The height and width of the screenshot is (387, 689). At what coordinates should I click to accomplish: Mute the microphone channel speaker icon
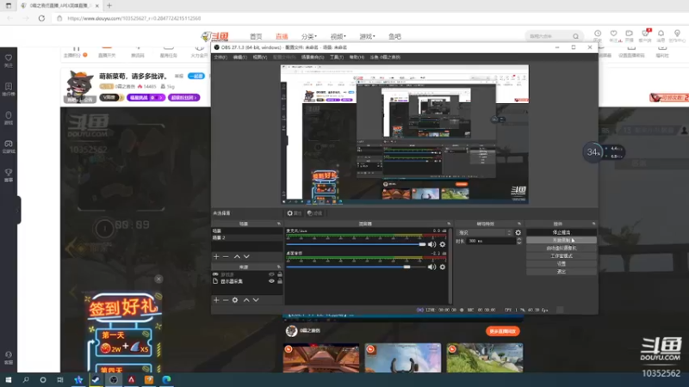tap(432, 244)
